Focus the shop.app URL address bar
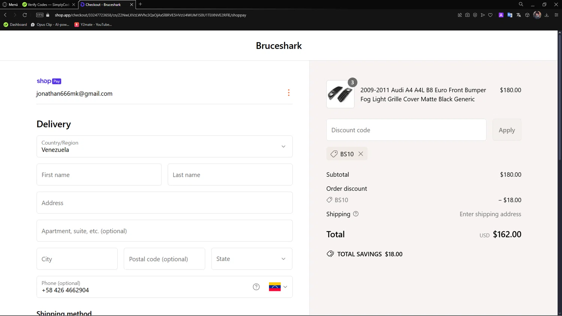This screenshot has height=316, width=562. pyautogui.click(x=151, y=15)
